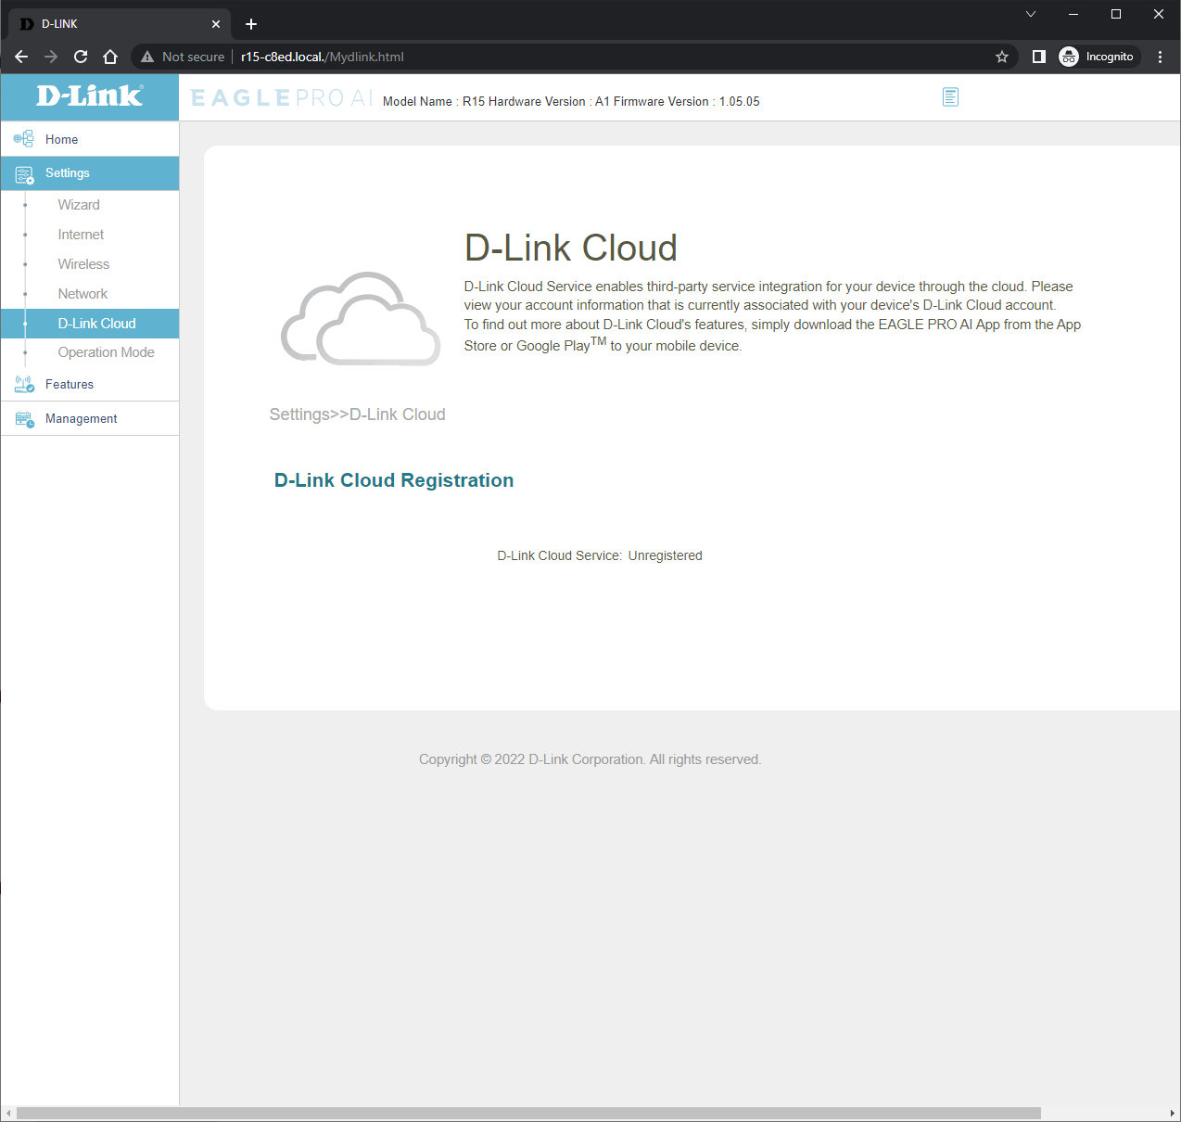The height and width of the screenshot is (1122, 1181).
Task: Go back using browser back arrow
Action: (x=21, y=57)
